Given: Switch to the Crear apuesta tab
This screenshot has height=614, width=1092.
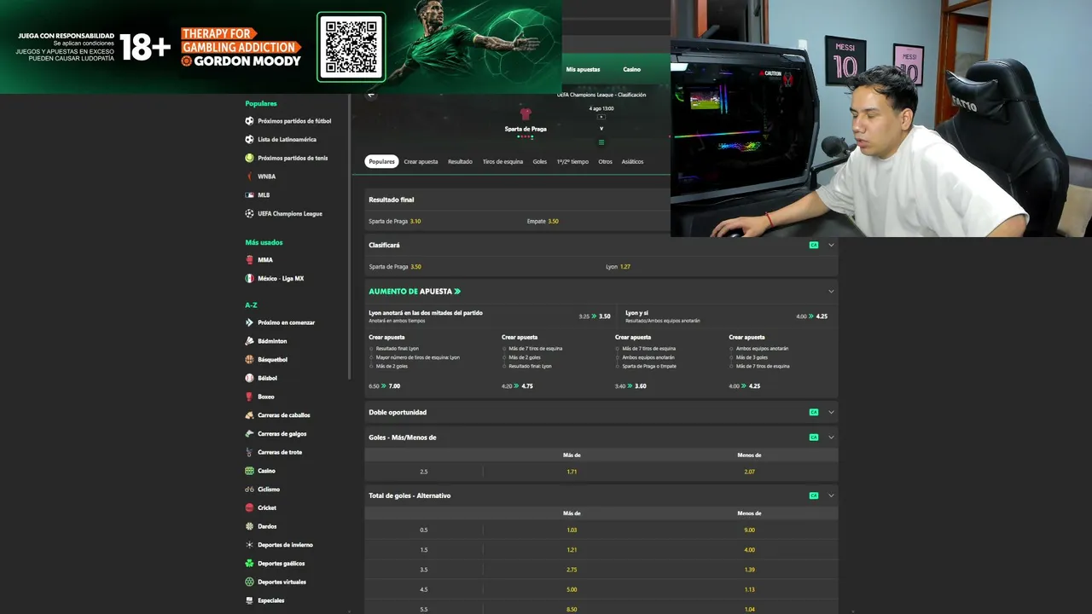Looking at the screenshot, I should pos(421,162).
